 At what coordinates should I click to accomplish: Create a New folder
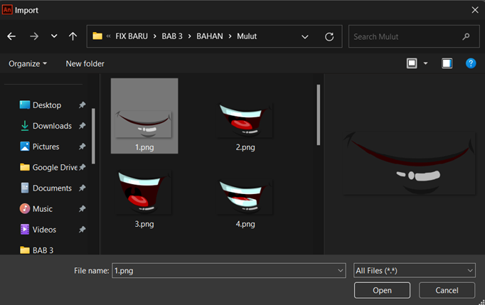click(x=85, y=64)
